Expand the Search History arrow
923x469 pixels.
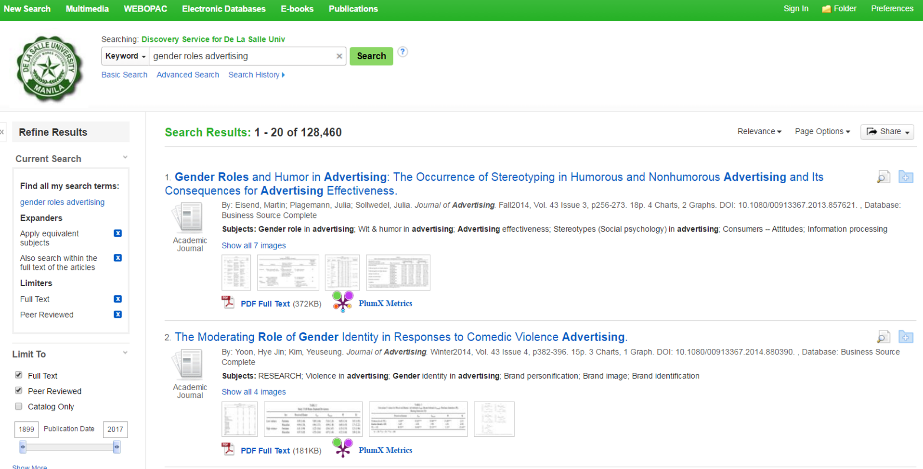click(283, 75)
